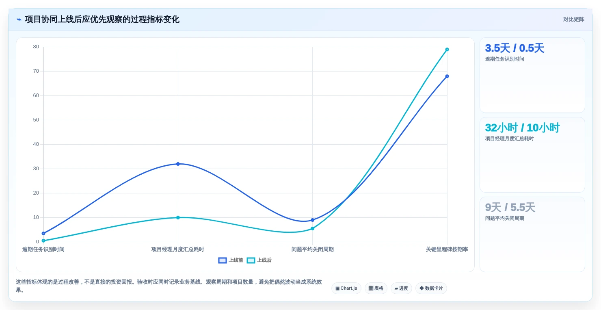
Task: Click the y-axis value 50
Action: point(36,120)
